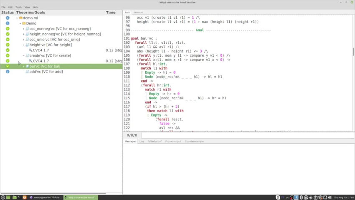The height and width of the screenshot is (200, 355).
Task: Click the Why3 Interactive Proof taskbar button
Action: click(81, 197)
